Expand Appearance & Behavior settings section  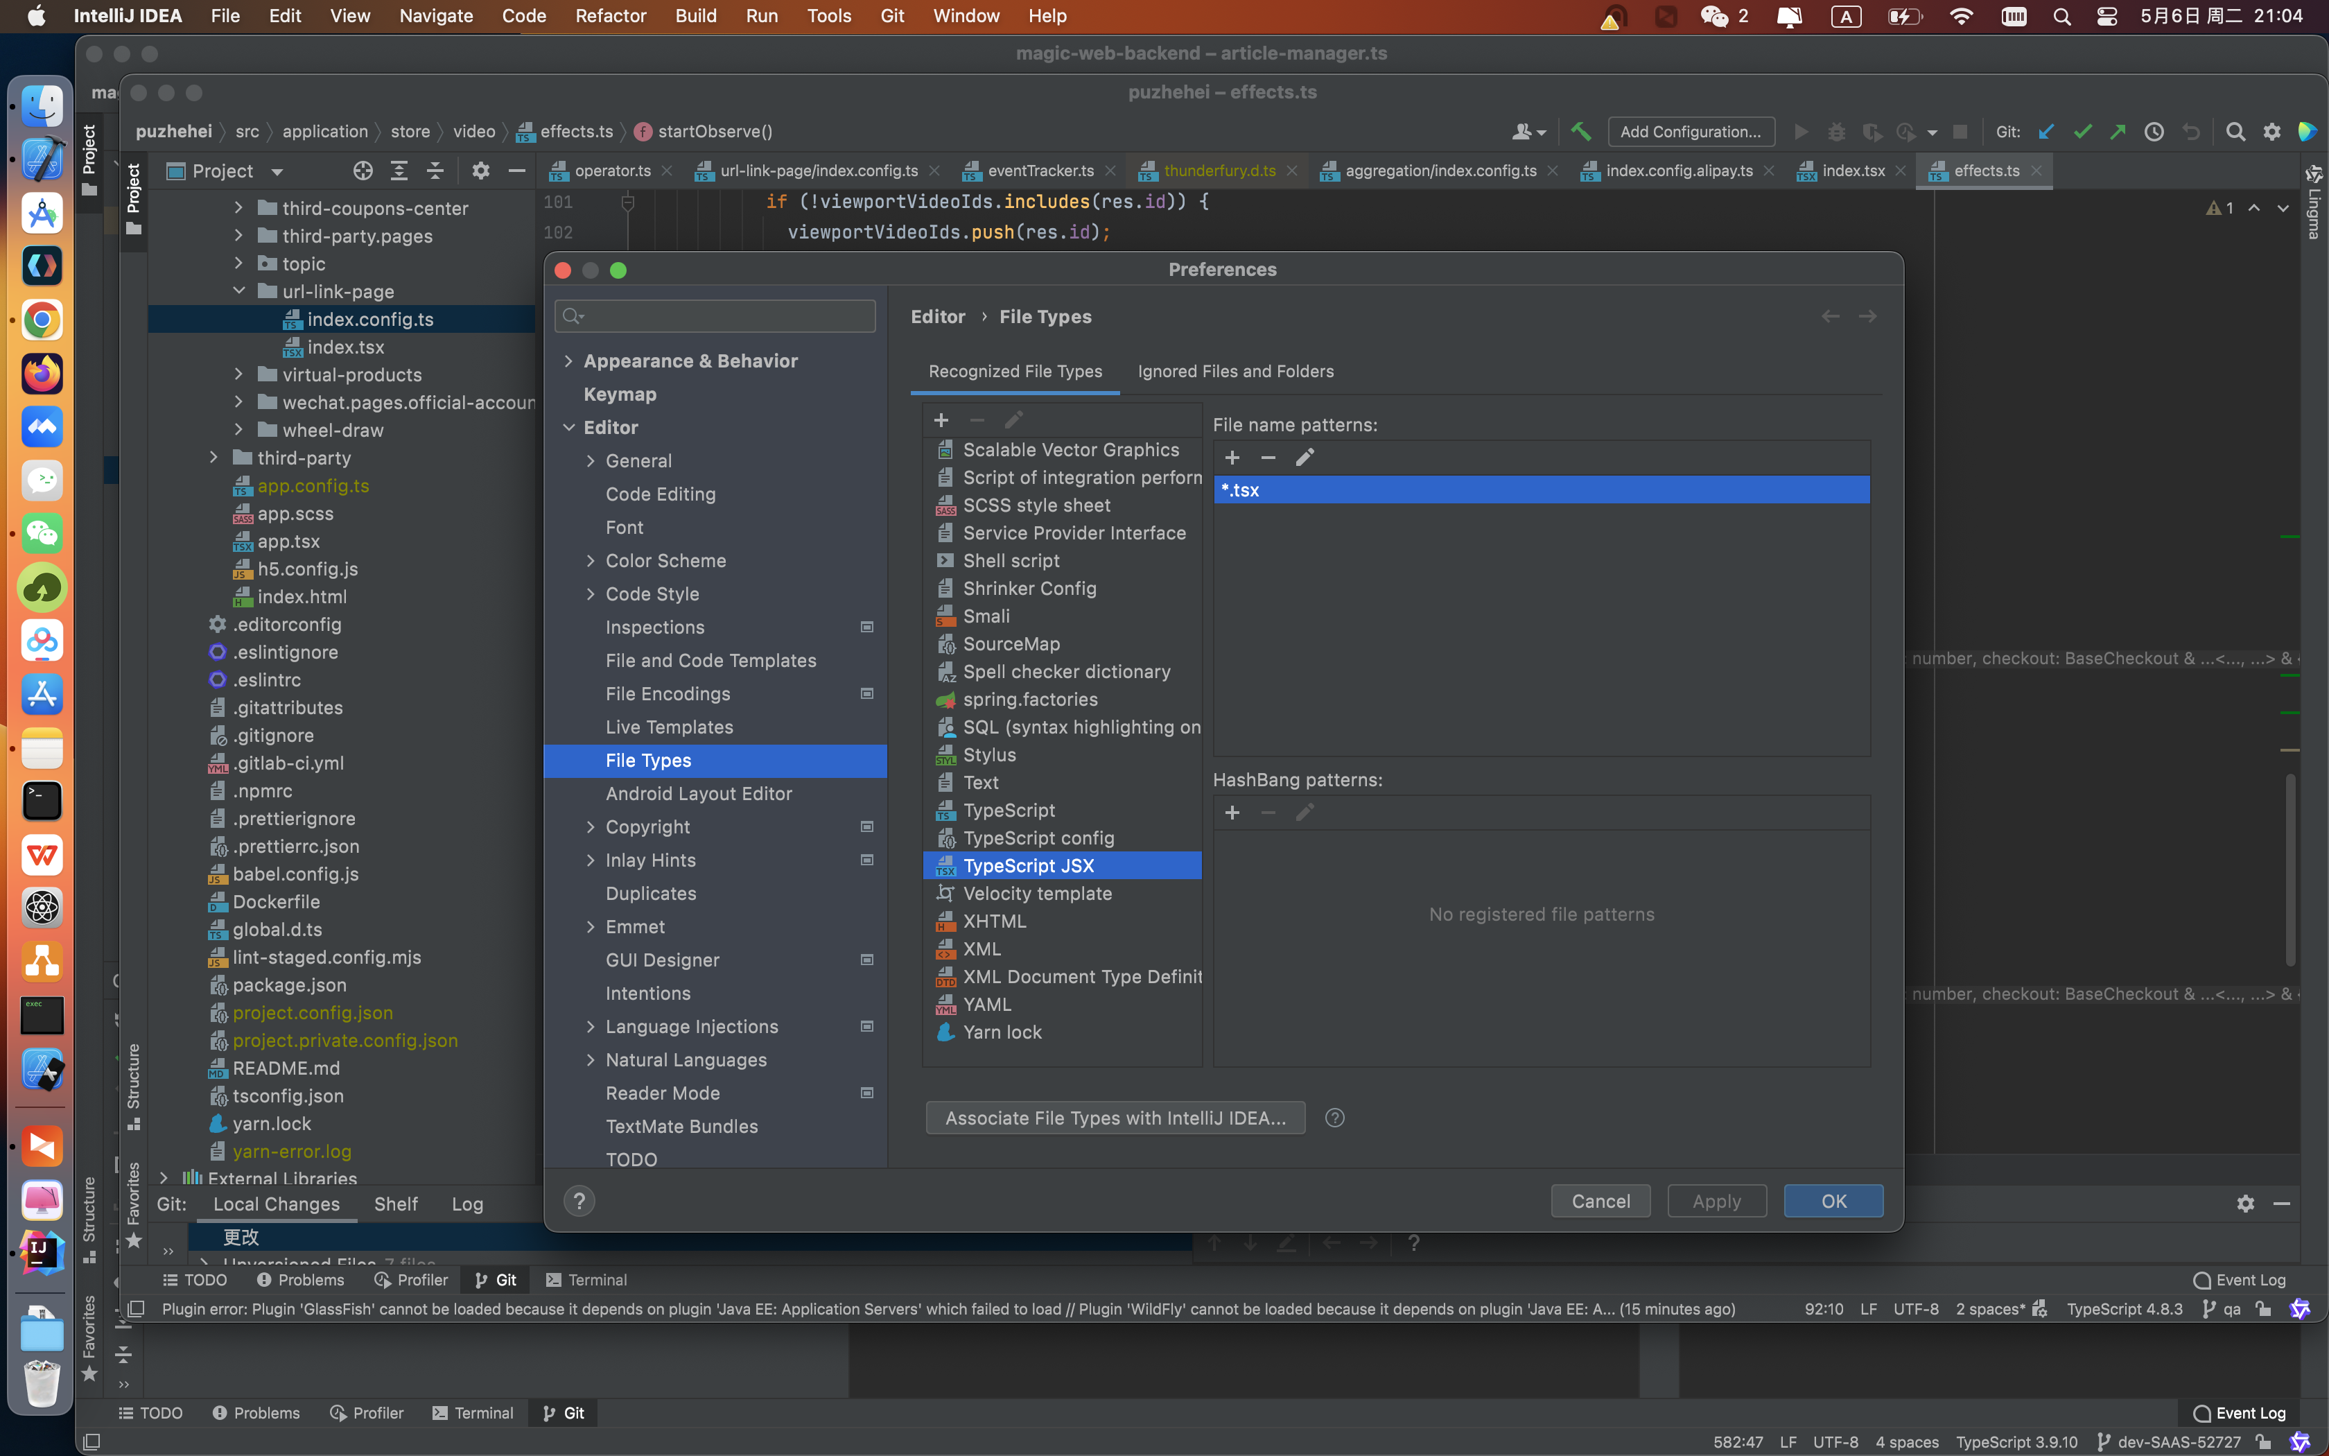pos(569,361)
